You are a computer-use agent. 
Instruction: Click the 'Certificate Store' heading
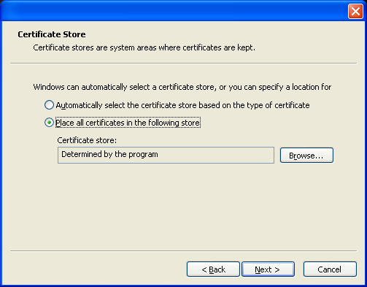click(52, 34)
